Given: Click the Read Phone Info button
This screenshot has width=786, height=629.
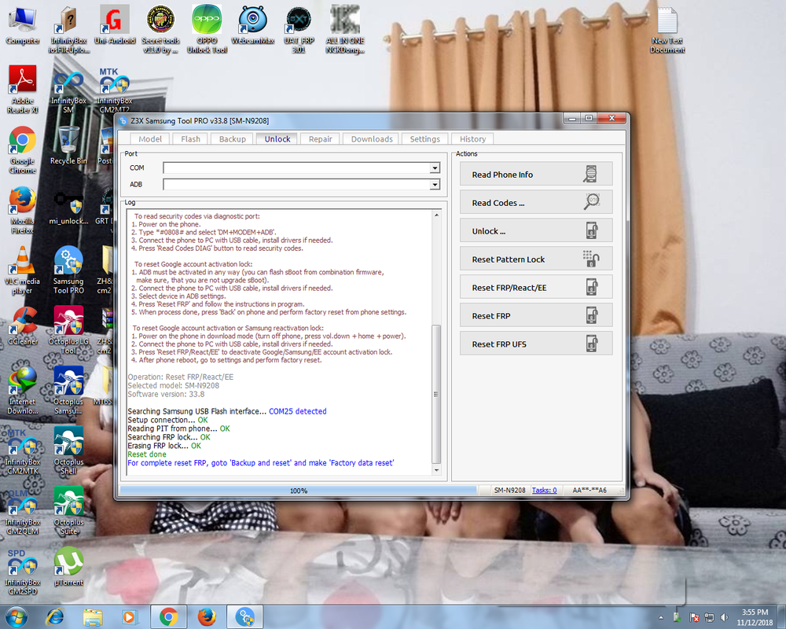Looking at the screenshot, I should (536, 174).
